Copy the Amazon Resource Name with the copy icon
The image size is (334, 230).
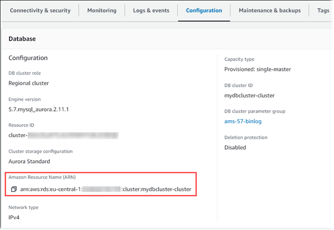coord(14,190)
